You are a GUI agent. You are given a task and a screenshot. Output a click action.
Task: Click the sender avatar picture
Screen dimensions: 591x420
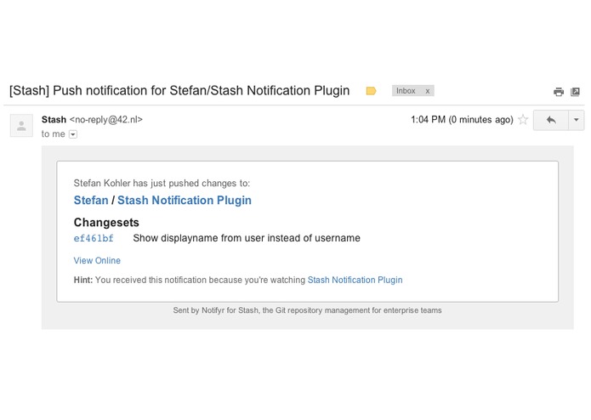[21, 126]
